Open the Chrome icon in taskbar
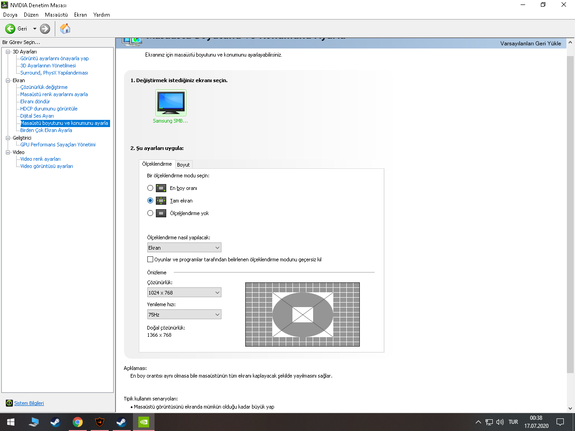 coord(78,422)
